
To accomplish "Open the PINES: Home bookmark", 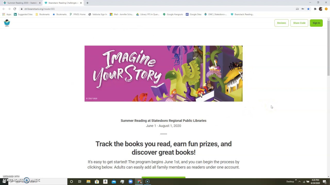I will click(77, 14).
